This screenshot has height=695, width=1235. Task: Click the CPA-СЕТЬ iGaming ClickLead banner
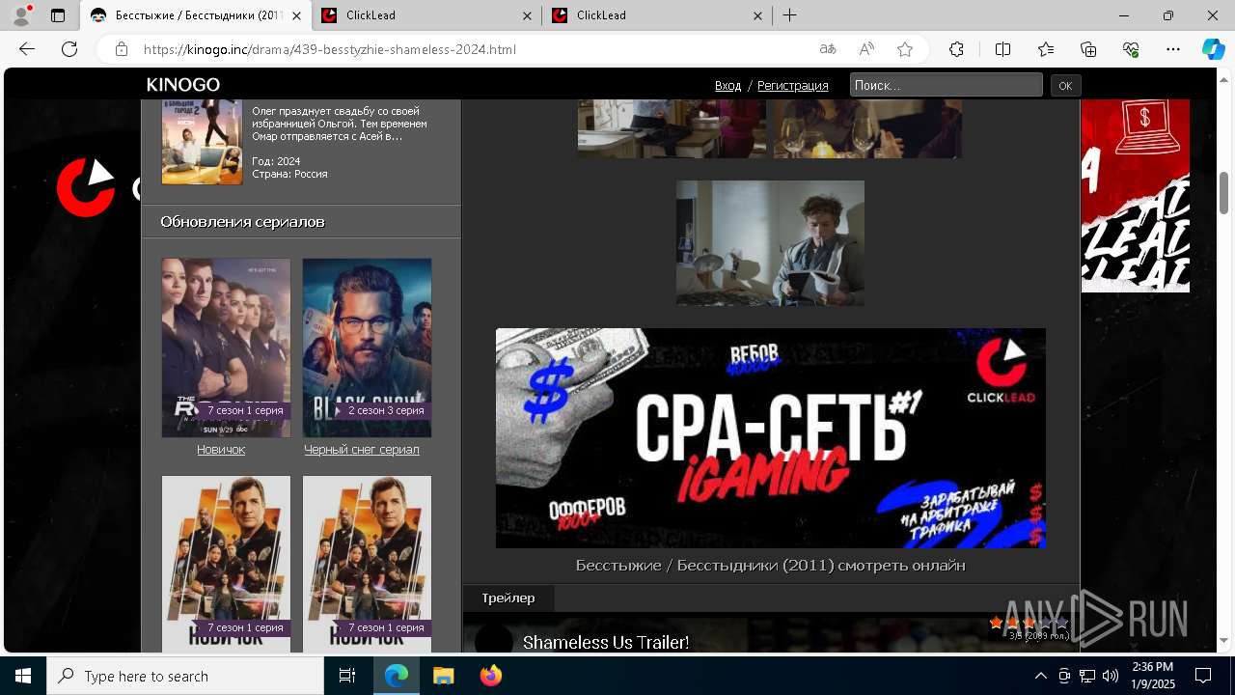(x=771, y=438)
